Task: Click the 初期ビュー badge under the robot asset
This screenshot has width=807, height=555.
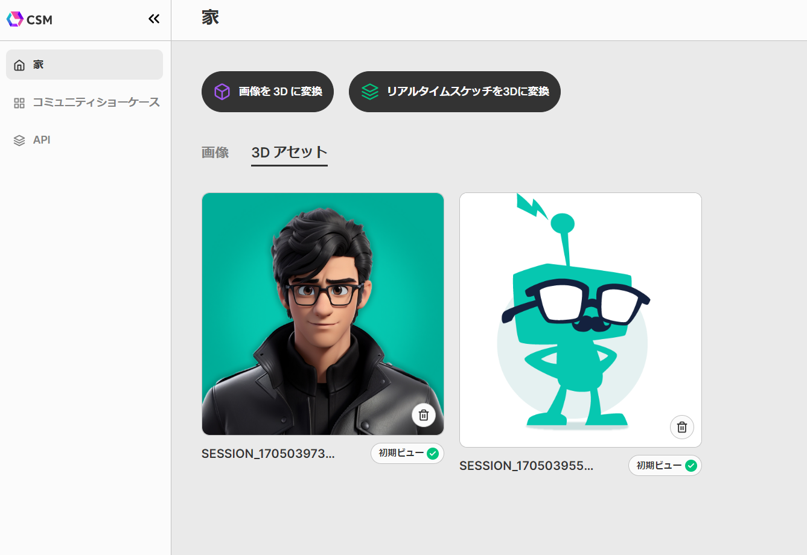Action: (665, 466)
